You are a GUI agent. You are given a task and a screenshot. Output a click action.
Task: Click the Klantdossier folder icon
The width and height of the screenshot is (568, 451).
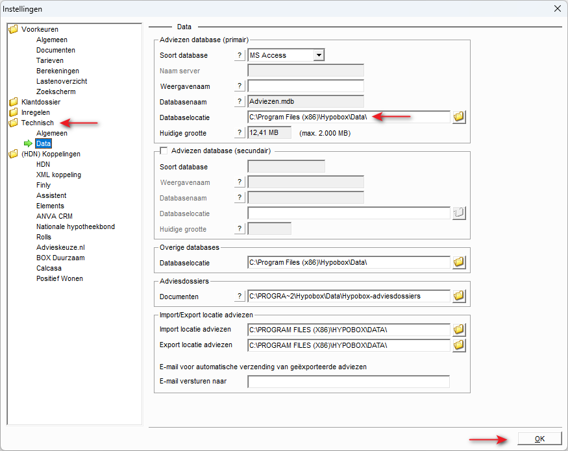click(13, 102)
